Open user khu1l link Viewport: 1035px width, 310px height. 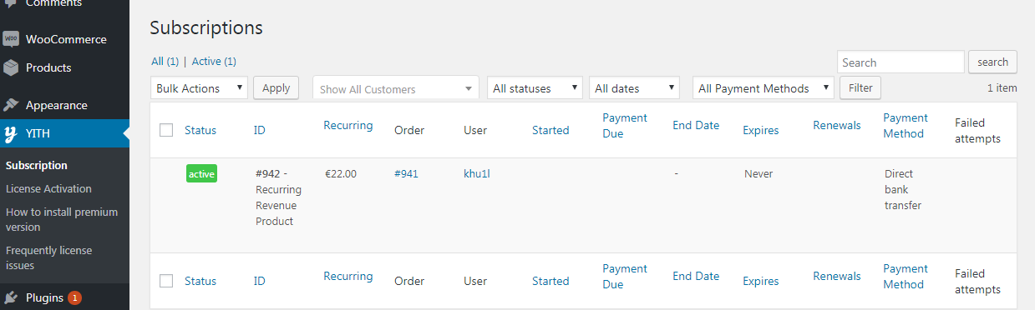(477, 173)
